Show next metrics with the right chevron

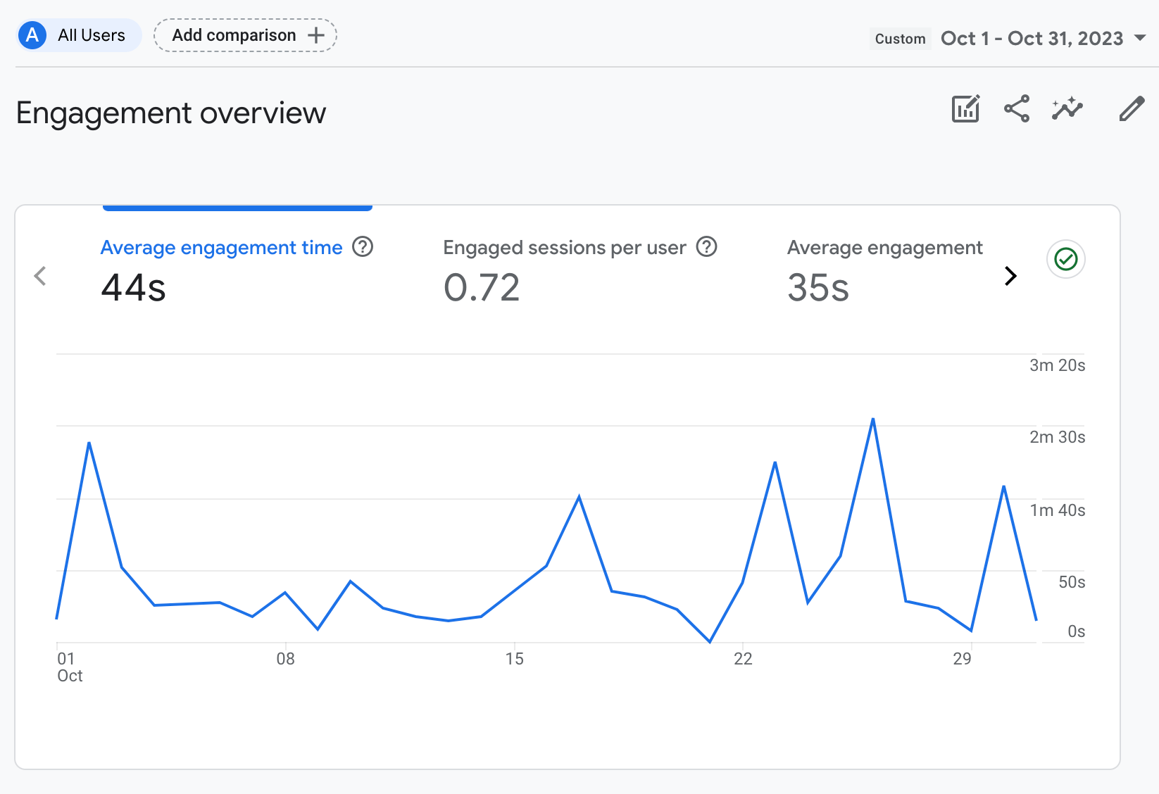(x=1010, y=276)
